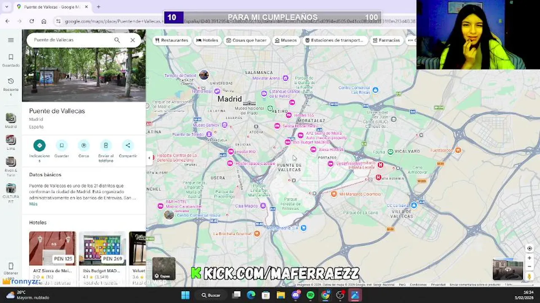
Task: Click the CC La Gavia shopping marker
Action: tap(414, 205)
